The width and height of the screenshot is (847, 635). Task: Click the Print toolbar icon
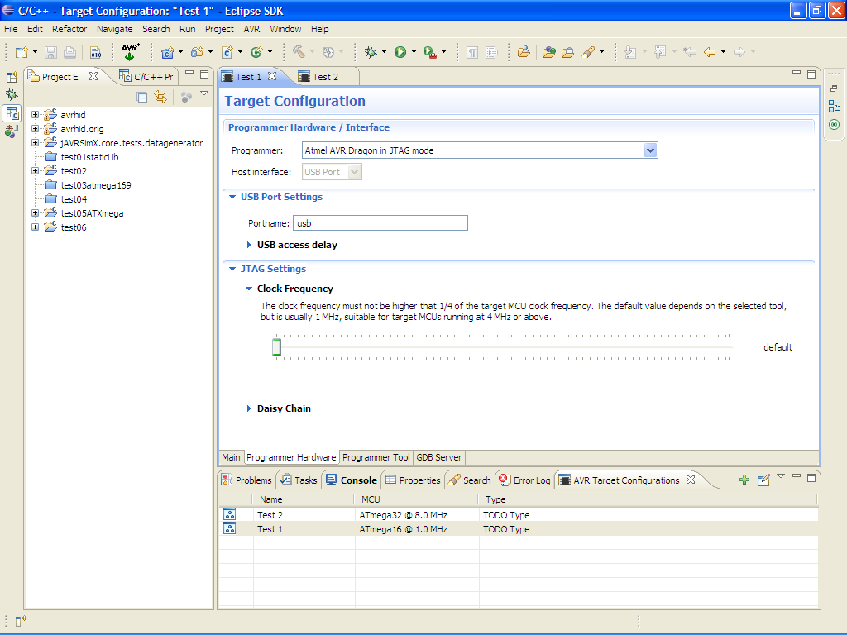pyautogui.click(x=69, y=52)
